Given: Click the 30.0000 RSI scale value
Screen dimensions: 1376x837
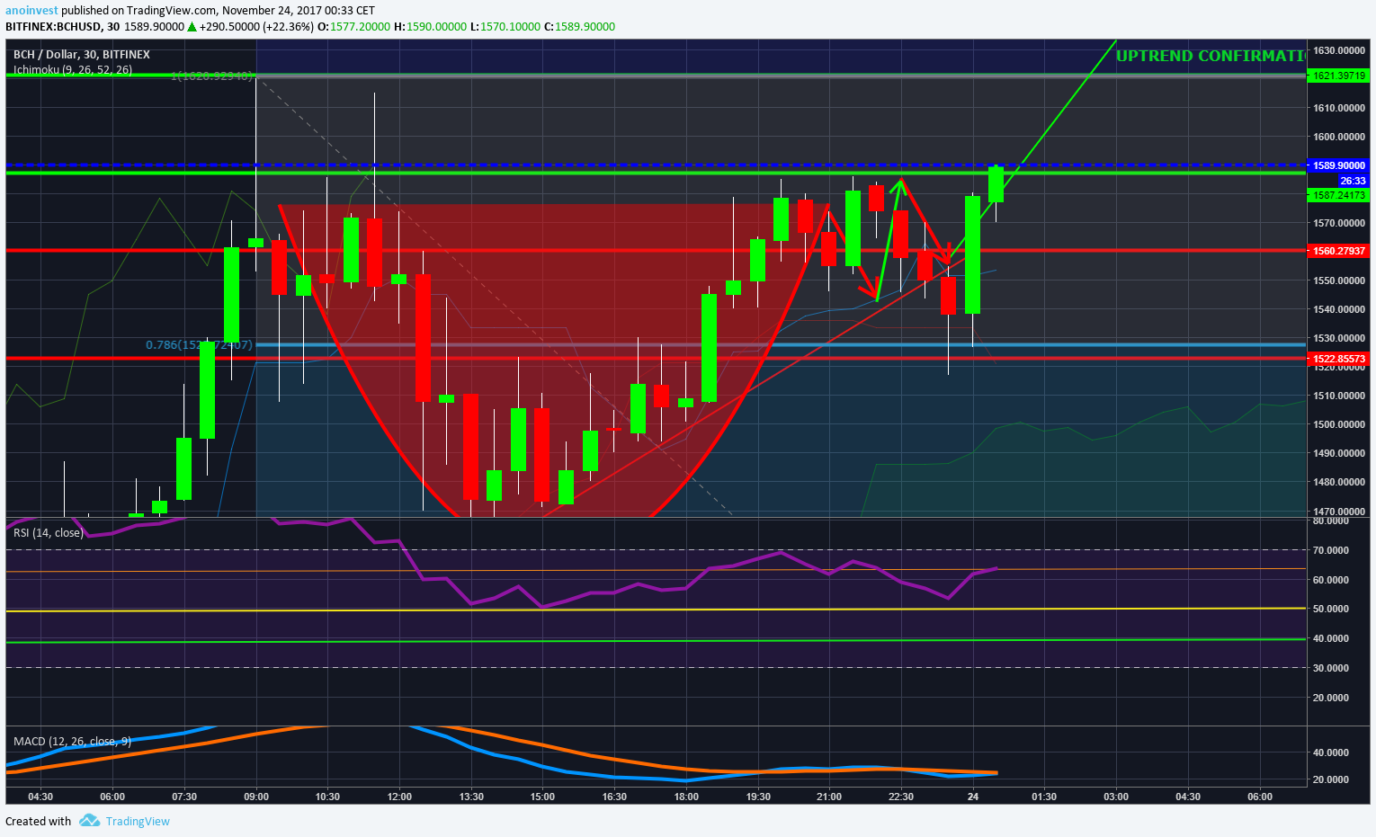Looking at the screenshot, I should coord(1331,668).
